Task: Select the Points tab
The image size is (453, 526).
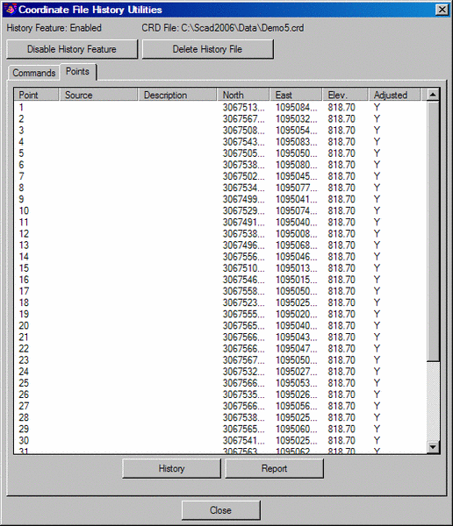Action: 77,72
